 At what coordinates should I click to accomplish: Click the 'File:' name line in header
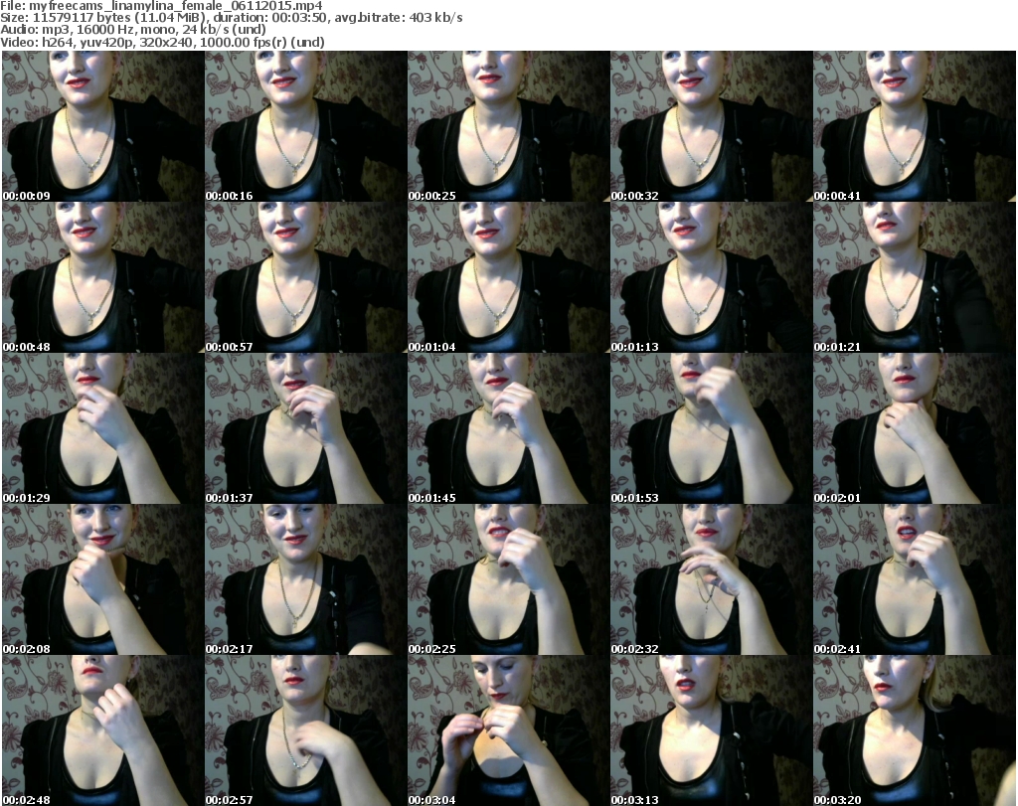click(x=161, y=6)
